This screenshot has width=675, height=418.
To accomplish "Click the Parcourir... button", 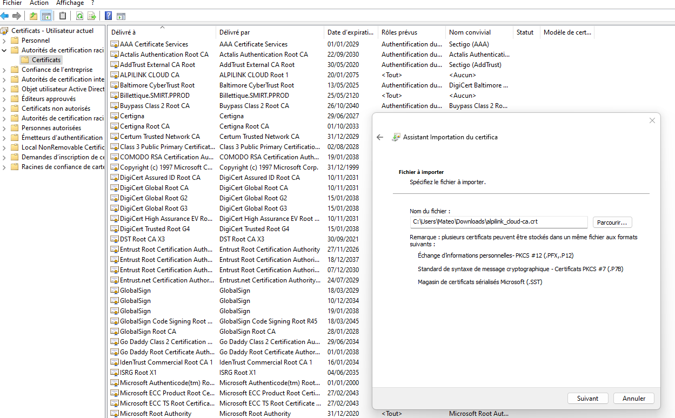I will tap(612, 223).
